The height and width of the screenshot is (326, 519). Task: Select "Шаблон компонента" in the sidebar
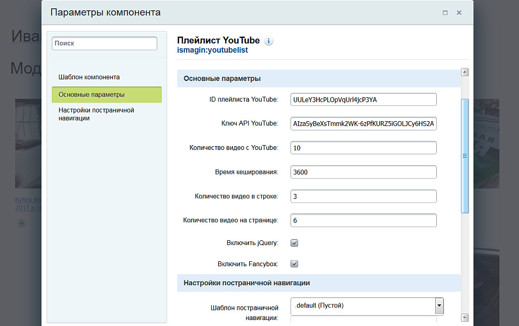coord(90,77)
